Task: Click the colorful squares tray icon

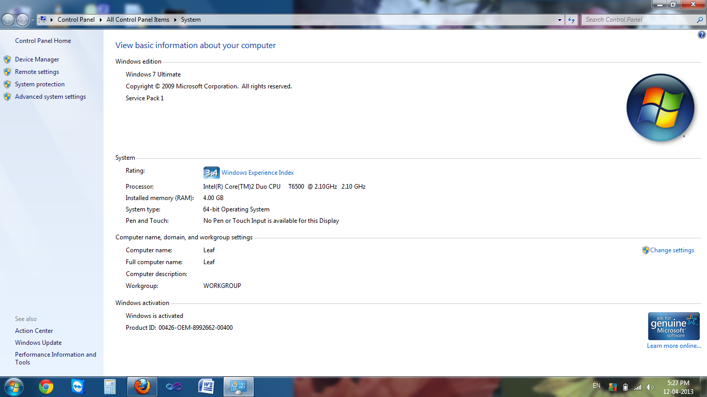Action: [613, 387]
